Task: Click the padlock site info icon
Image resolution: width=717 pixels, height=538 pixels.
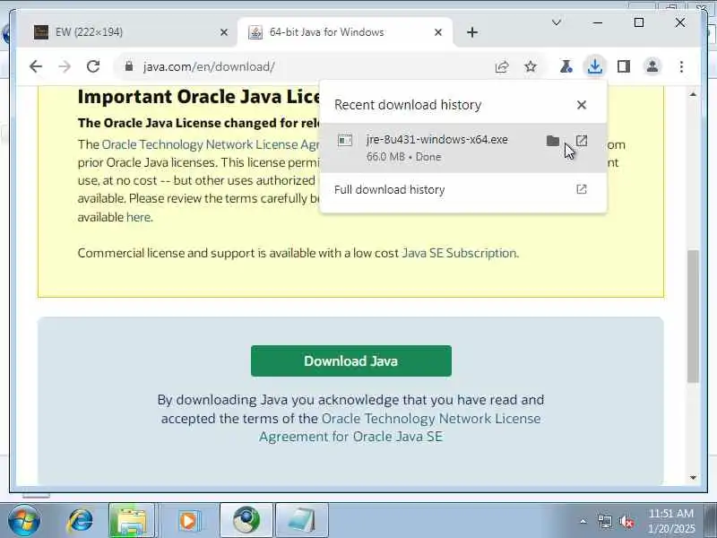Action: 129,66
